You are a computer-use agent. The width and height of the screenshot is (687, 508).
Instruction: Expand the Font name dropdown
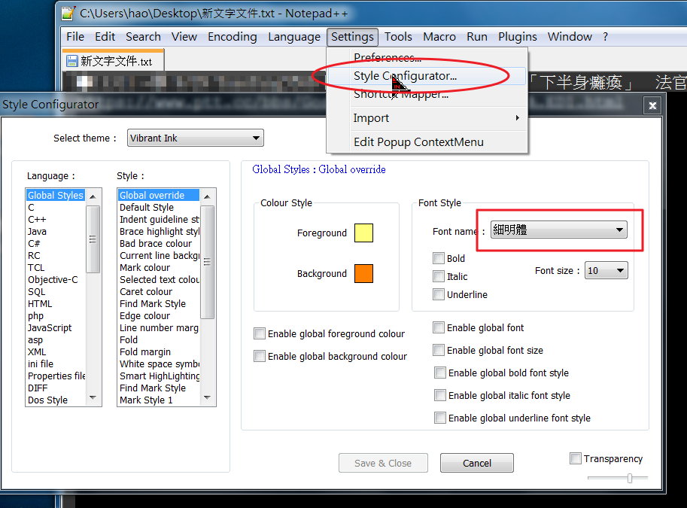[x=558, y=230]
